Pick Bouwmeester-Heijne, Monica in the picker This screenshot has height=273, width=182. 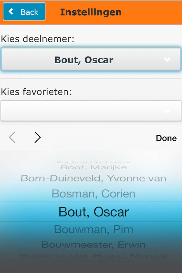tap(93, 256)
